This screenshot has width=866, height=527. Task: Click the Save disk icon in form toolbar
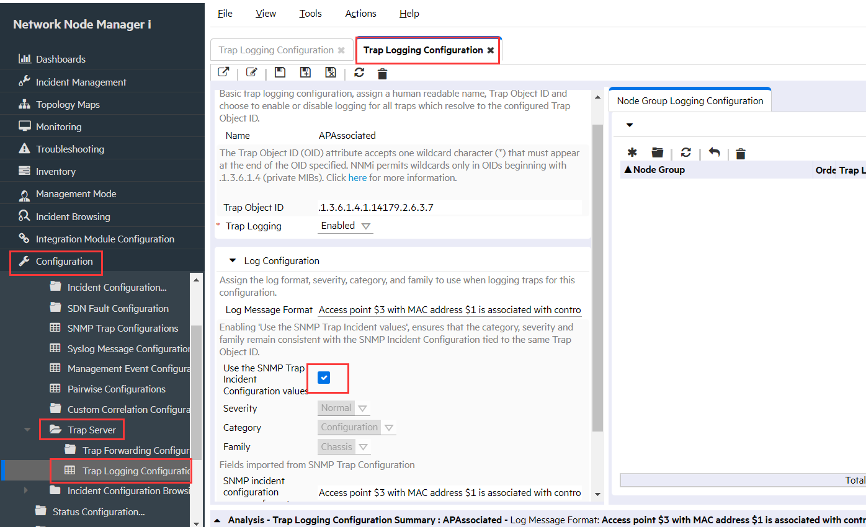[280, 73]
